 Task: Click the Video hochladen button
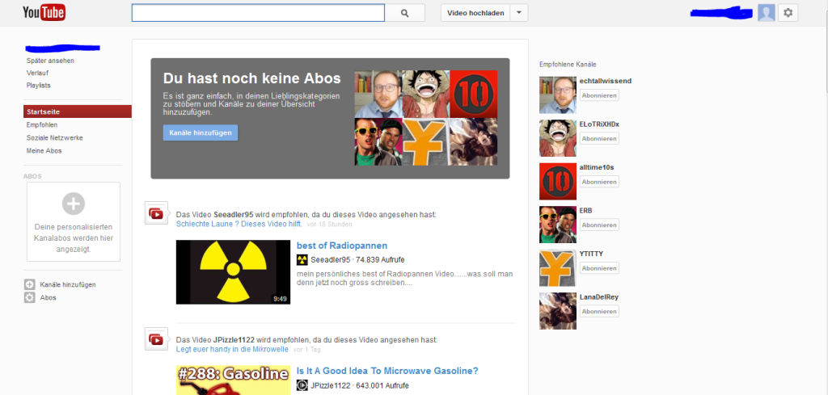476,13
